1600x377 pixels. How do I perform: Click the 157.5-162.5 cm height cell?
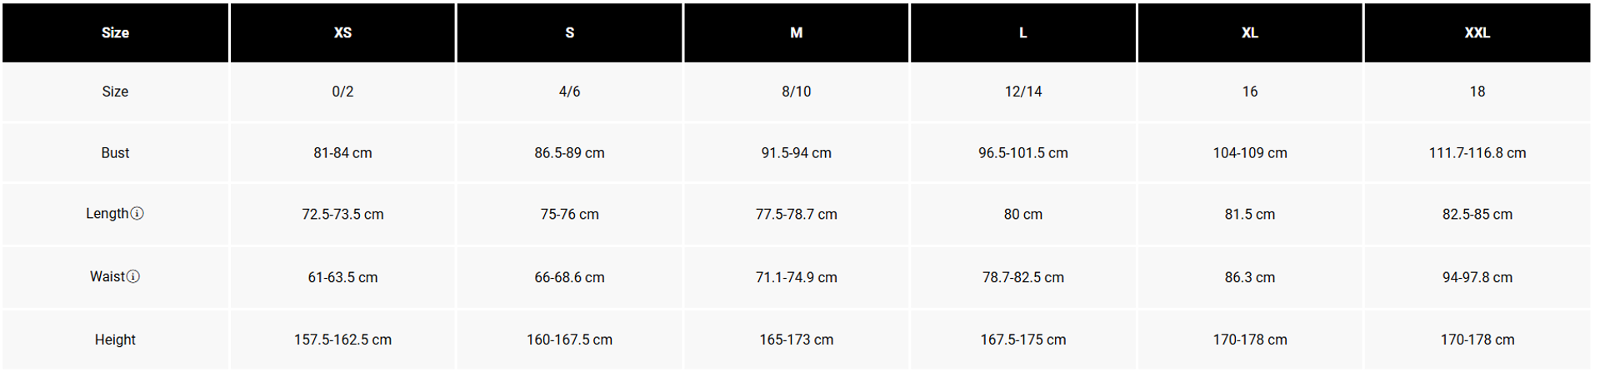[x=342, y=340]
